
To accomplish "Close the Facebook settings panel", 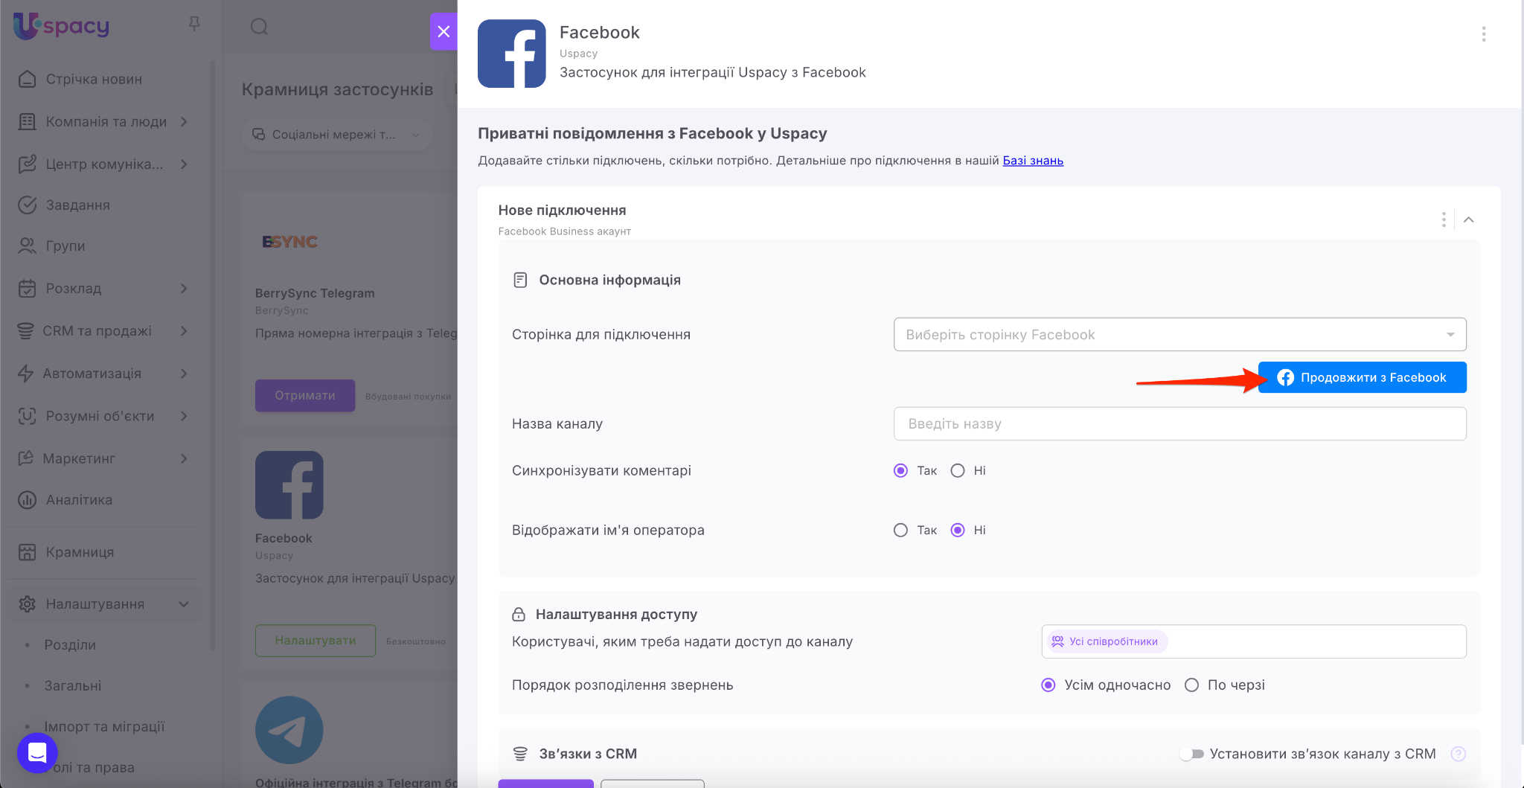I will click(444, 31).
